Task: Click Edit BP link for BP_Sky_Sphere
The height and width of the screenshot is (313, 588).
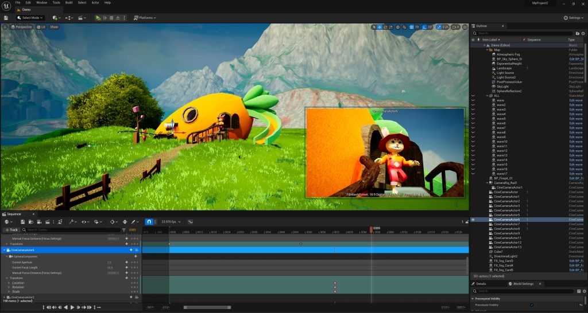Action: [x=576, y=59]
